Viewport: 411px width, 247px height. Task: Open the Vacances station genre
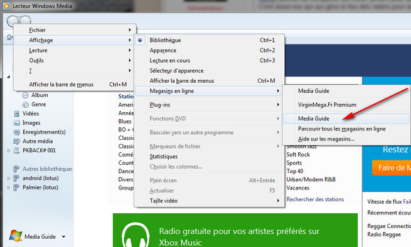click(298, 188)
